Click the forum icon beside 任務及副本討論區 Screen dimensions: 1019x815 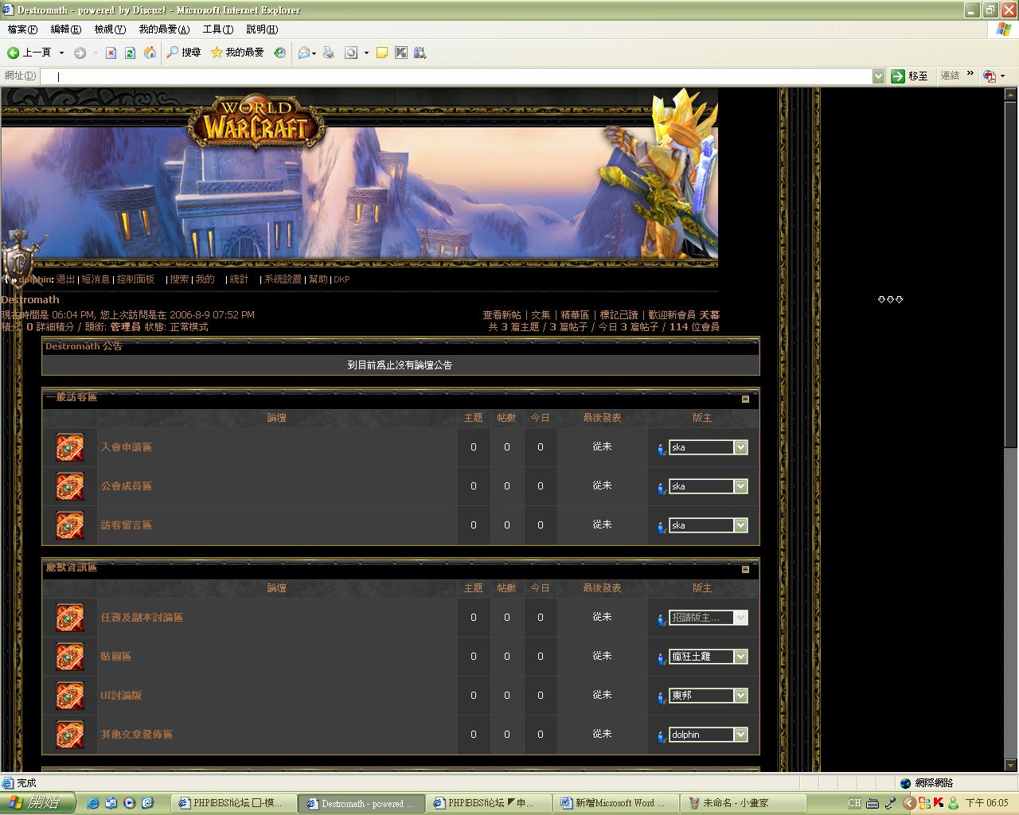click(70, 618)
